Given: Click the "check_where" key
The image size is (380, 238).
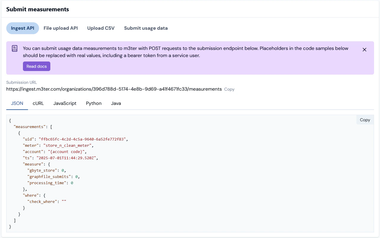Looking at the screenshot, I should pyautogui.click(x=42, y=201).
